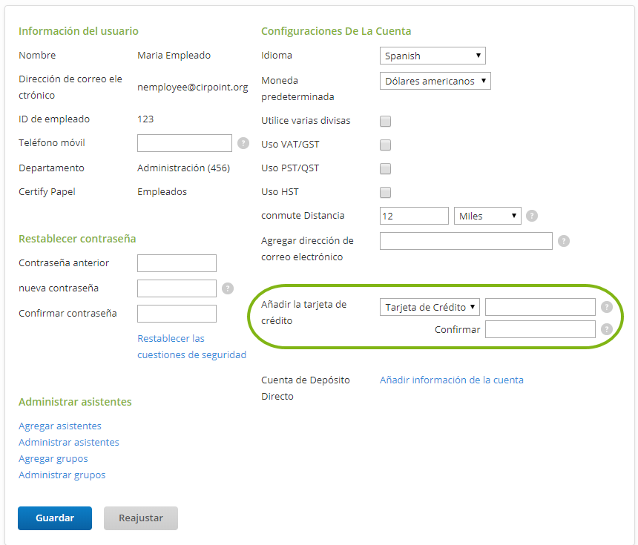Click help icon next to Teléfono móvil field

pyautogui.click(x=243, y=143)
